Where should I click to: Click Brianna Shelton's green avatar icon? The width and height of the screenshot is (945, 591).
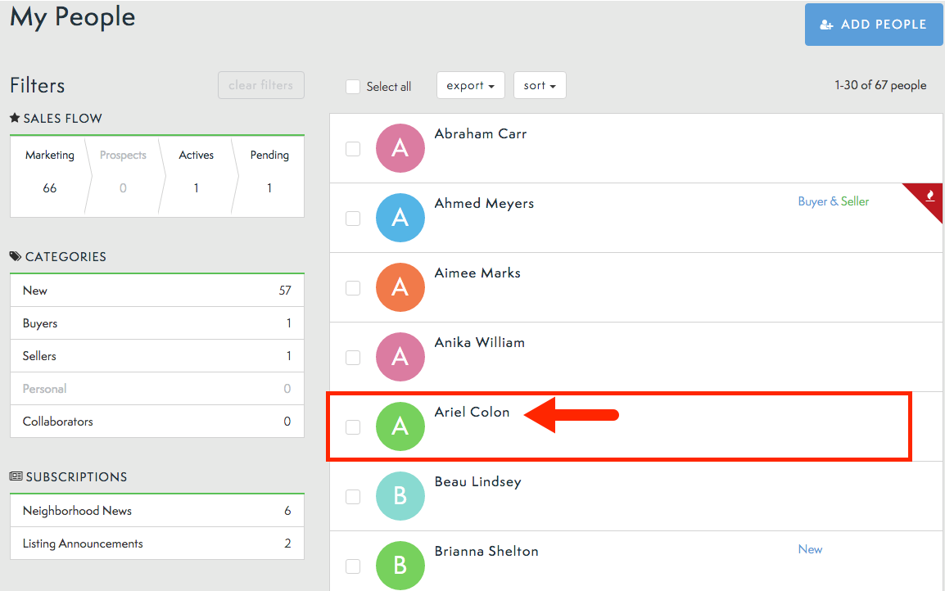[x=400, y=565]
